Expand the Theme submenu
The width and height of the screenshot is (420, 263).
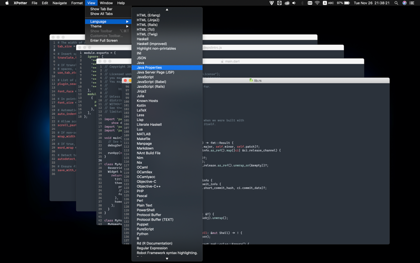point(108,26)
